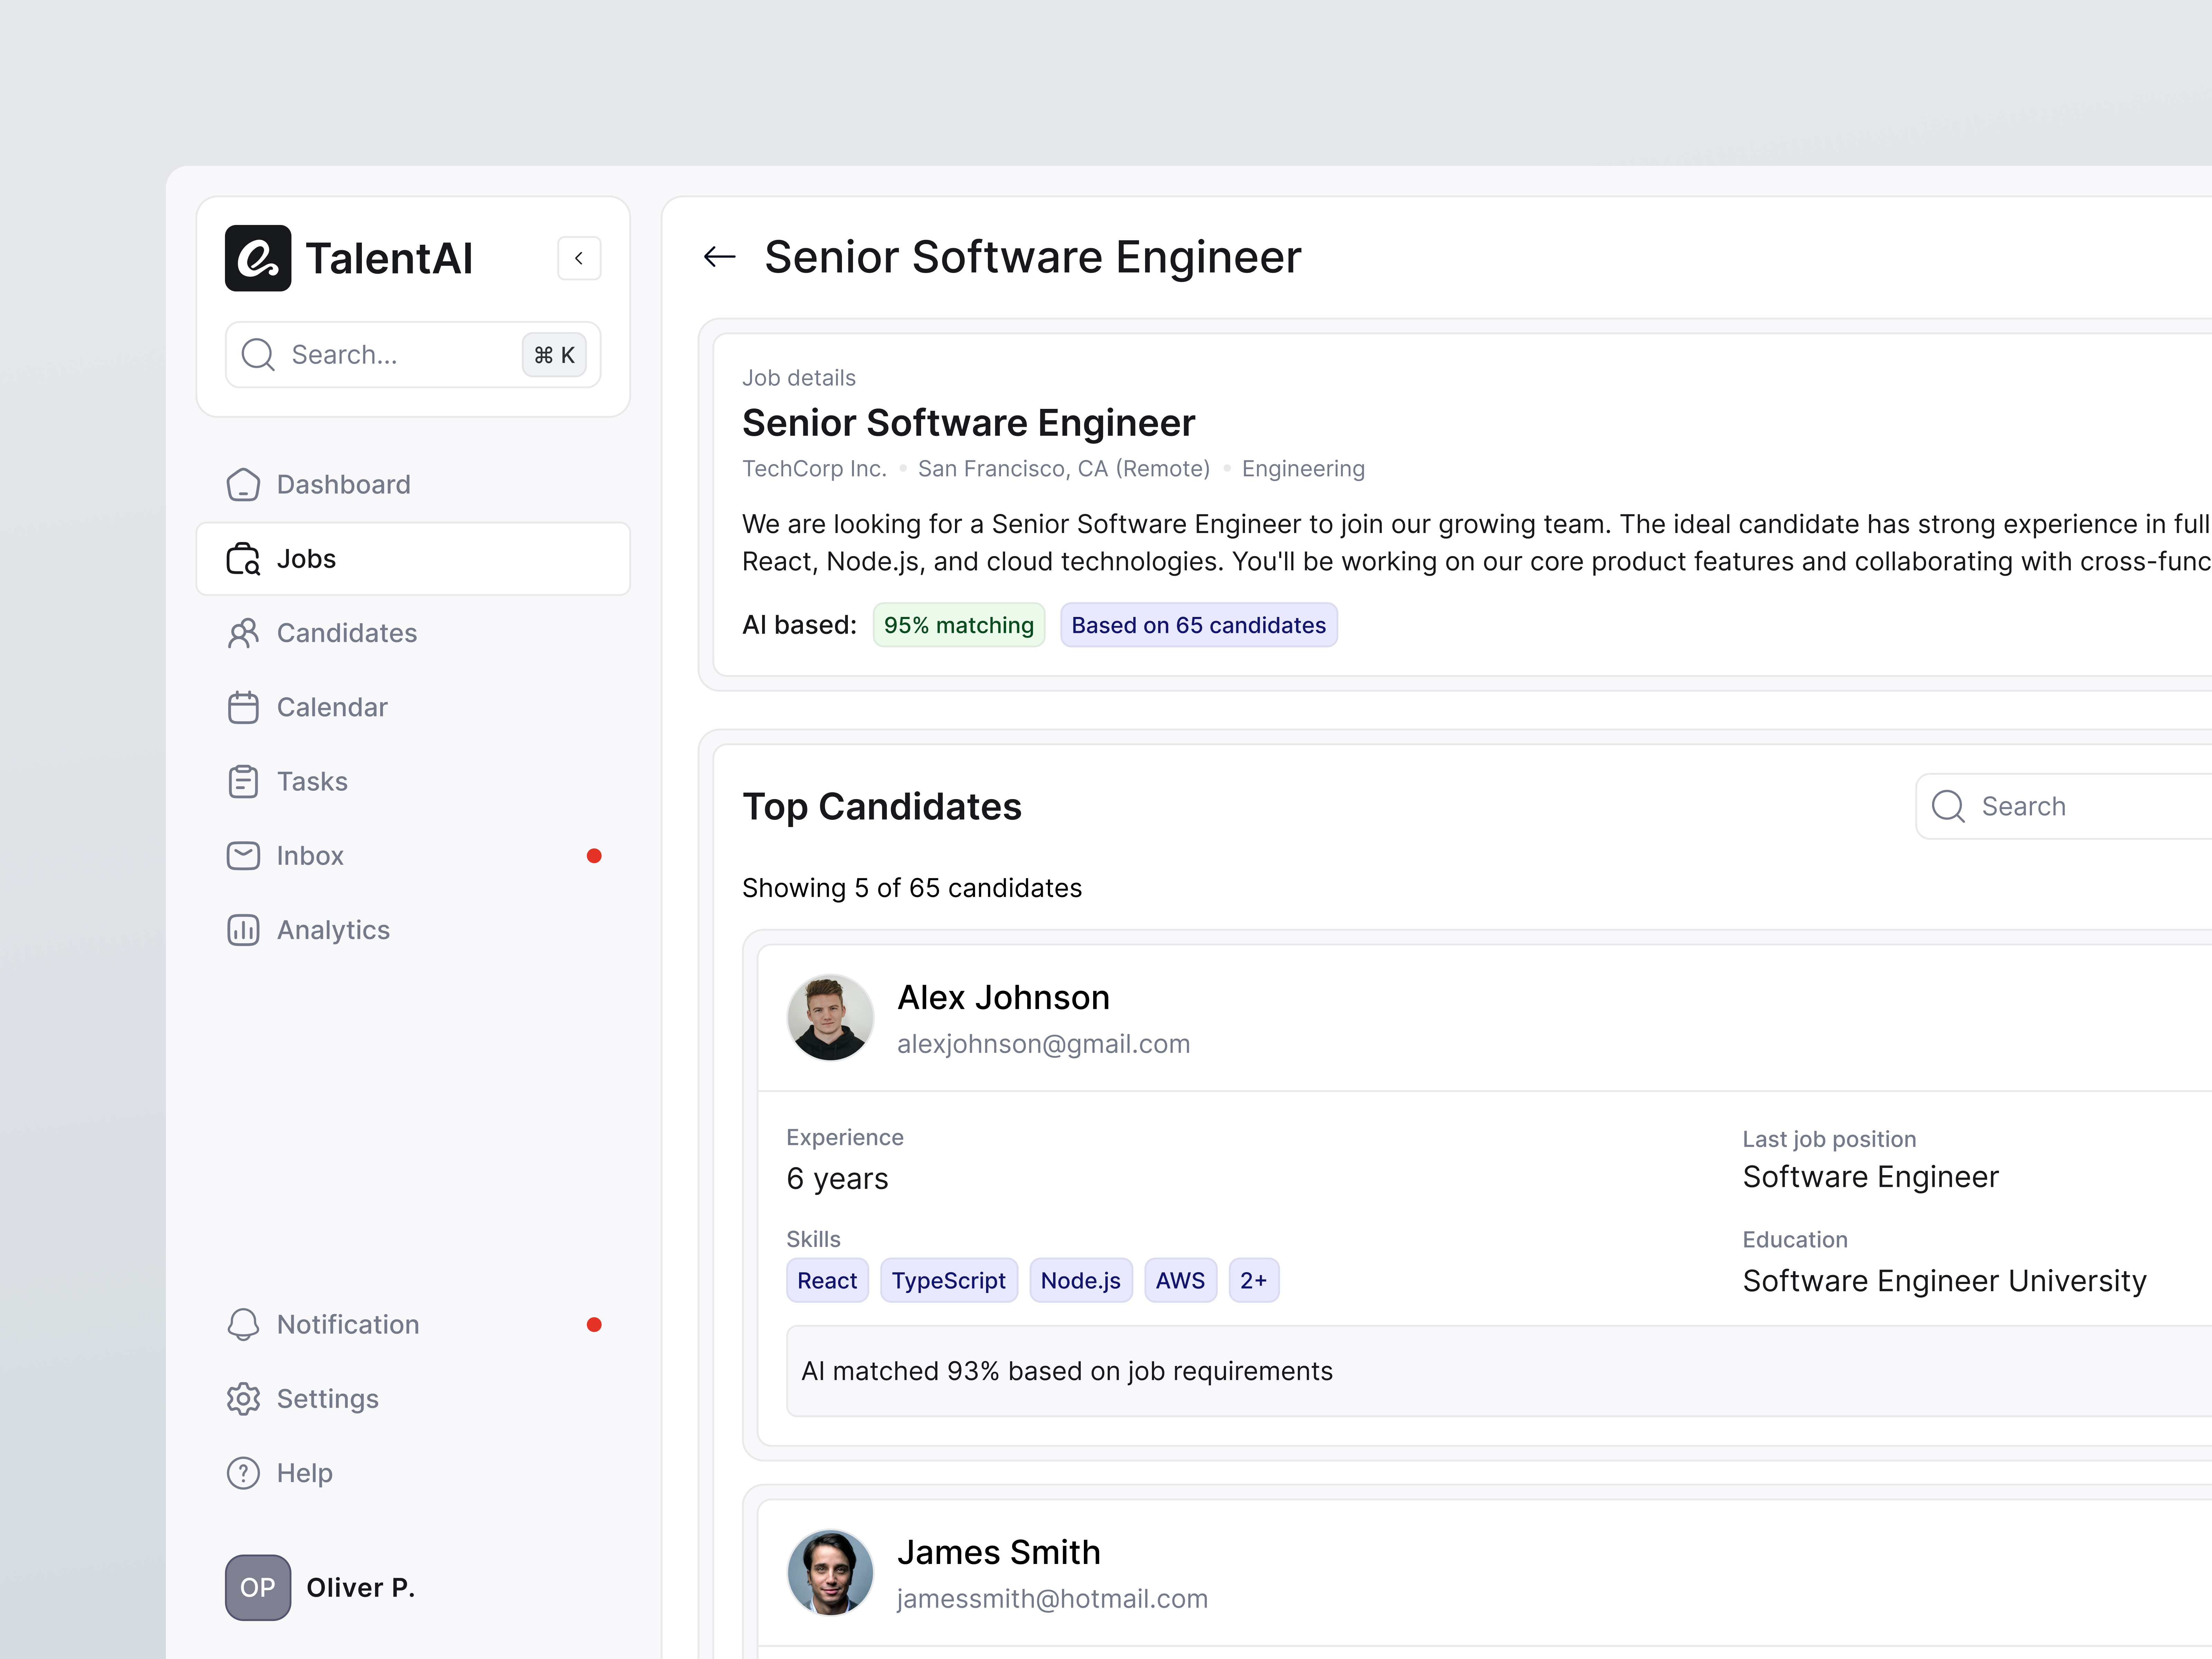
Task: Click the 95% matching badge
Action: (959, 625)
